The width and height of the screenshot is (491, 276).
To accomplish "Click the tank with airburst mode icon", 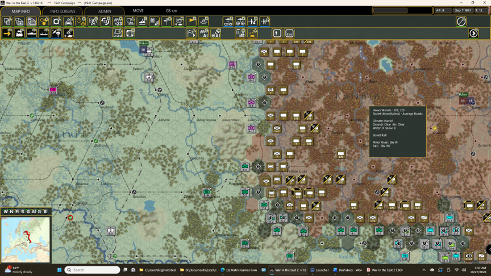I will point(68,33).
